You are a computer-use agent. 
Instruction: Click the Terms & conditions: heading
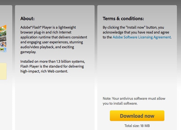point(123,18)
